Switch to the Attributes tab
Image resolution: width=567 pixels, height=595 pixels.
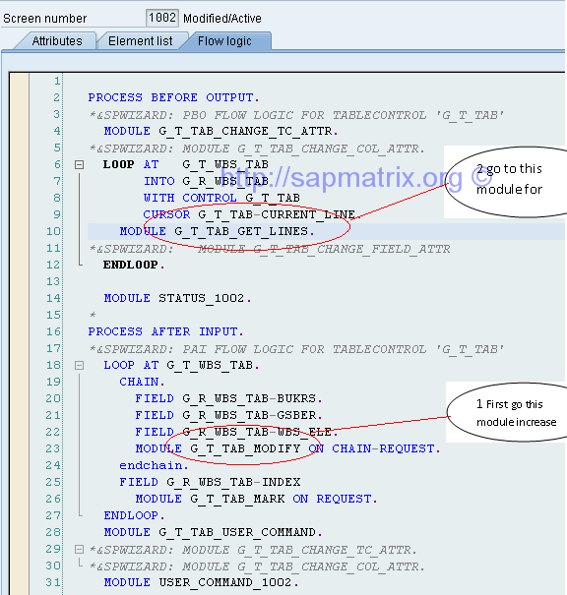(57, 41)
